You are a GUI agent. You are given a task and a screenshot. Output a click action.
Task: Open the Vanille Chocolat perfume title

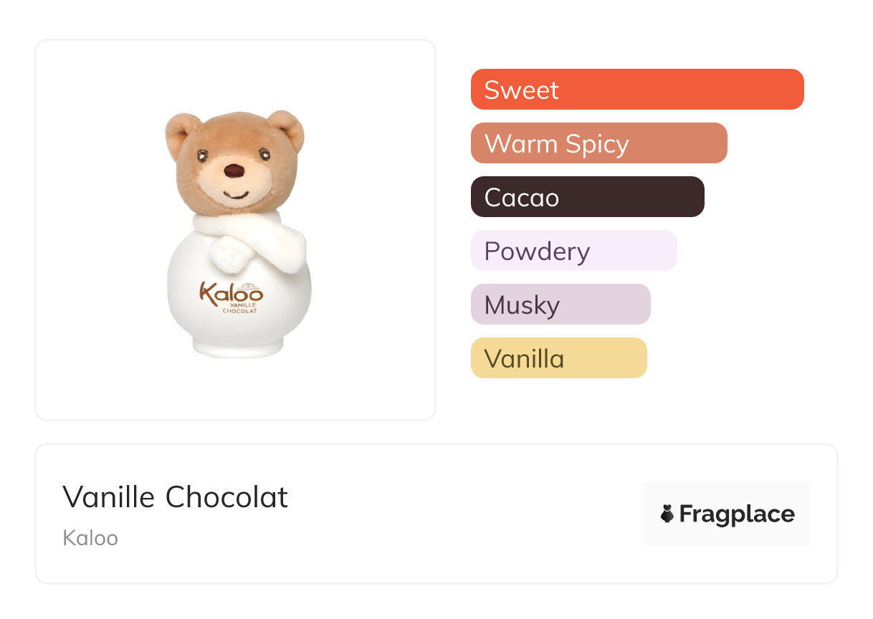175,497
